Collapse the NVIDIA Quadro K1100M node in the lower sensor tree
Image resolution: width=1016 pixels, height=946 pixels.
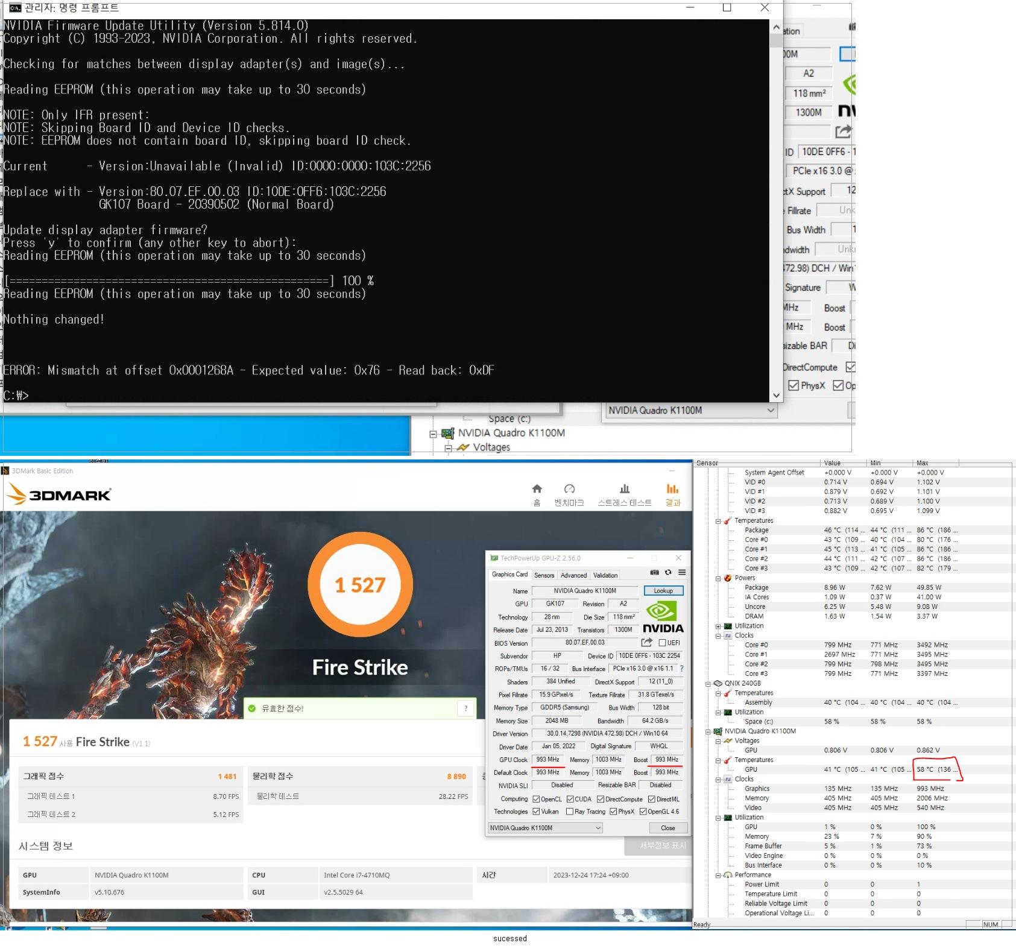coord(708,731)
